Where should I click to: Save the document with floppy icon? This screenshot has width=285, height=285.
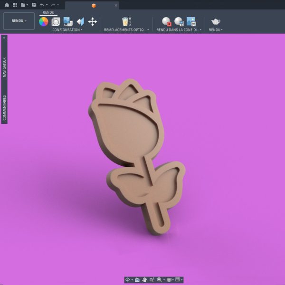(x=34, y=5)
